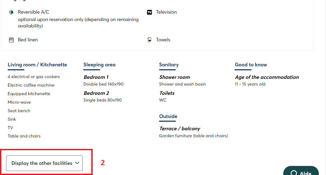Click the Shower room subheading
Screen dimensions: 326x175
(x=175, y=77)
